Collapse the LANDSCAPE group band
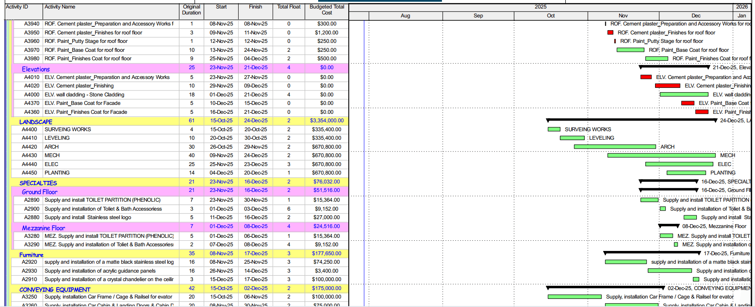Viewport: 755px width, 307px height. 36,122
